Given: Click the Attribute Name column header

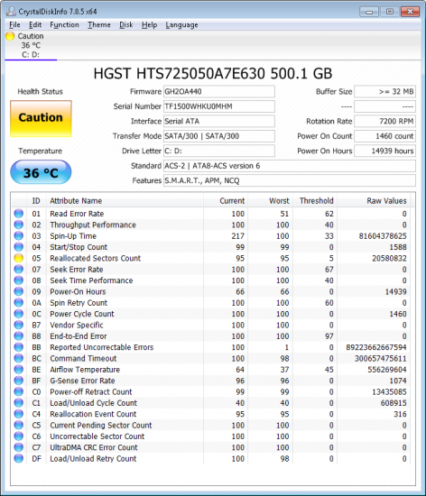Looking at the screenshot, I should (x=125, y=201).
